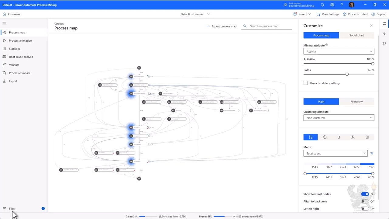Click Export process map
Image resolution: width=389 pixels, height=219 pixels.
[221, 26]
